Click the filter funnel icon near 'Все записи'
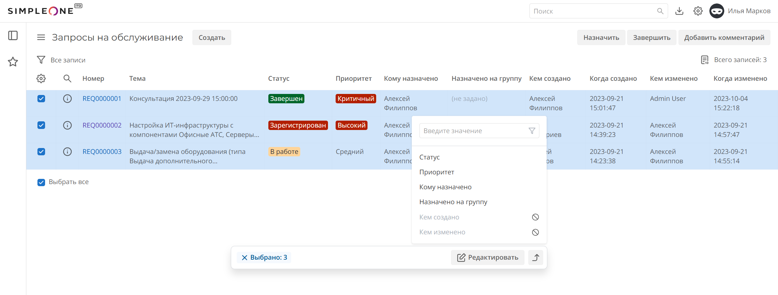 41,60
